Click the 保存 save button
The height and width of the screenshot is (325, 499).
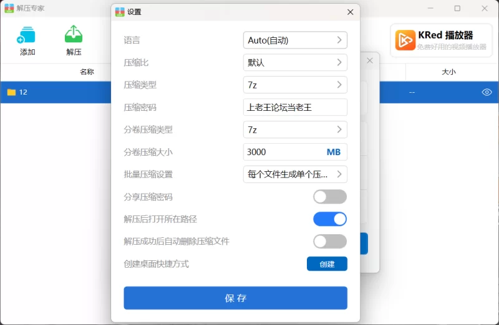click(x=236, y=298)
